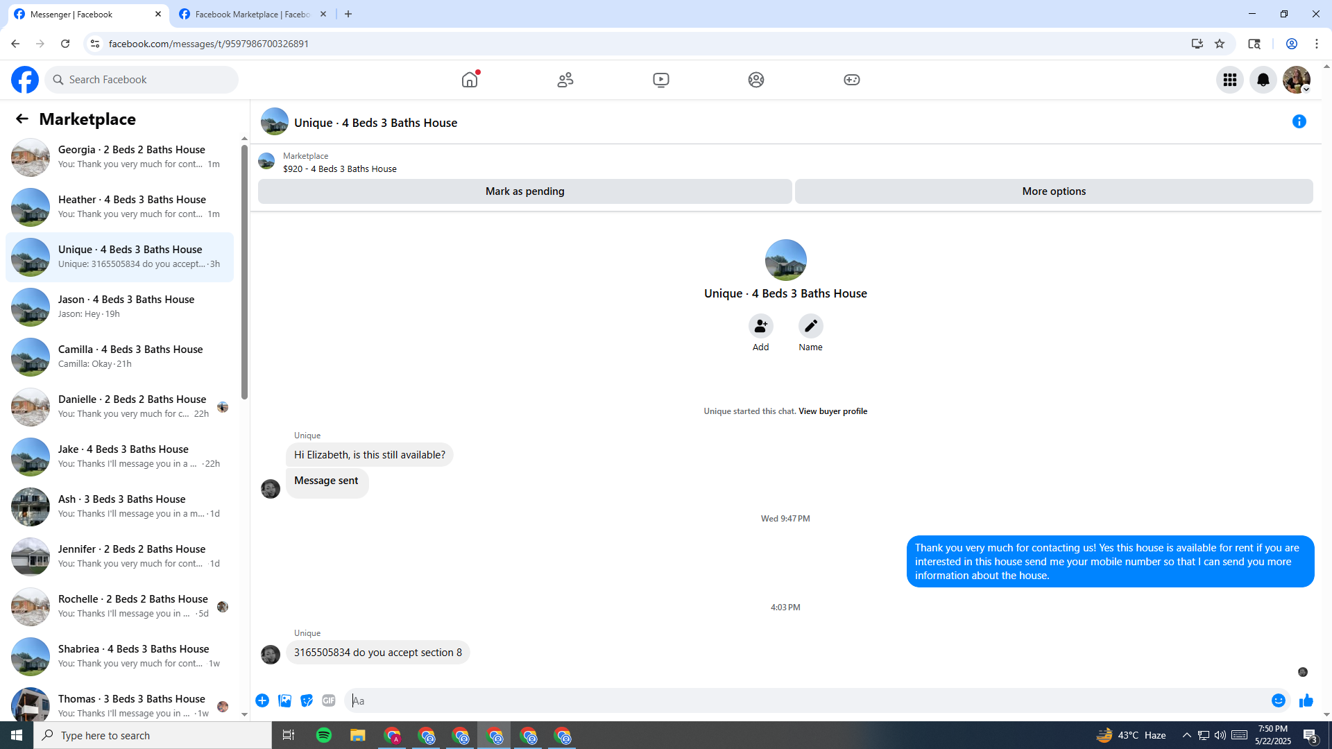Focus the Search Facebook box

click(x=142, y=80)
